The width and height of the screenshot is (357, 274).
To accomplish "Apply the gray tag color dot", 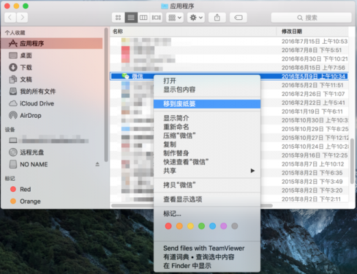I will tap(235, 226).
